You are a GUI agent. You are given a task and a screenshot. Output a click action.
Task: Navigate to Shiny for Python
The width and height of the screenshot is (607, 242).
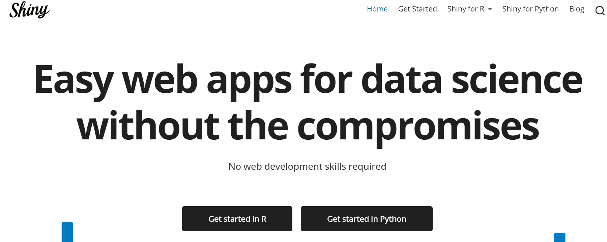click(530, 9)
